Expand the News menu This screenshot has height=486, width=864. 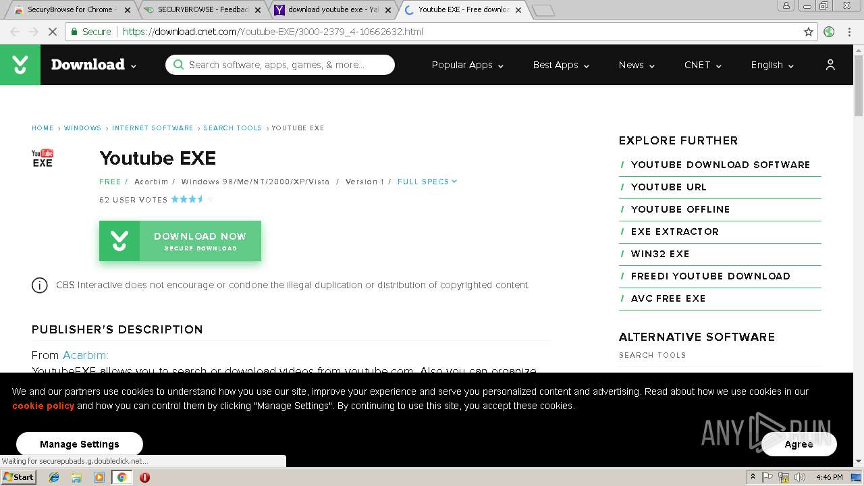(x=637, y=65)
